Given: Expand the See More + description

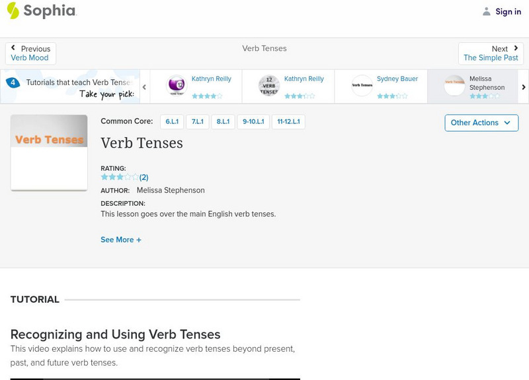Looking at the screenshot, I should coord(121,240).
